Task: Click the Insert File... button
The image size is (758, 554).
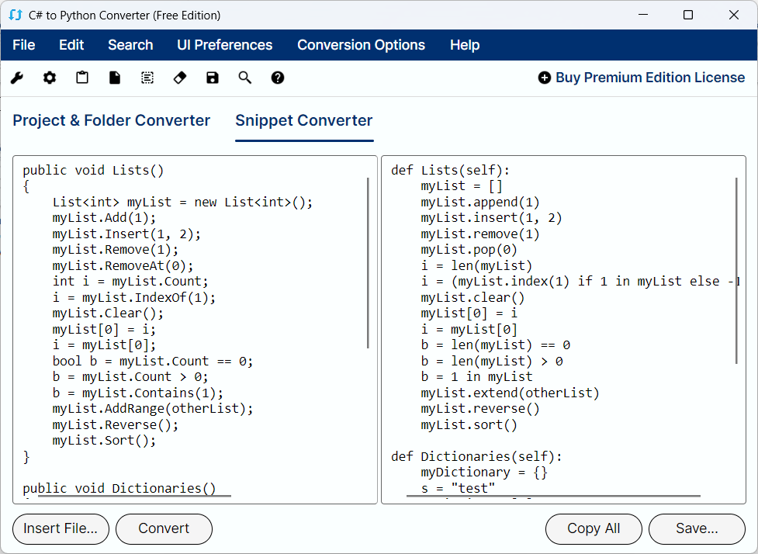Action: [61, 528]
